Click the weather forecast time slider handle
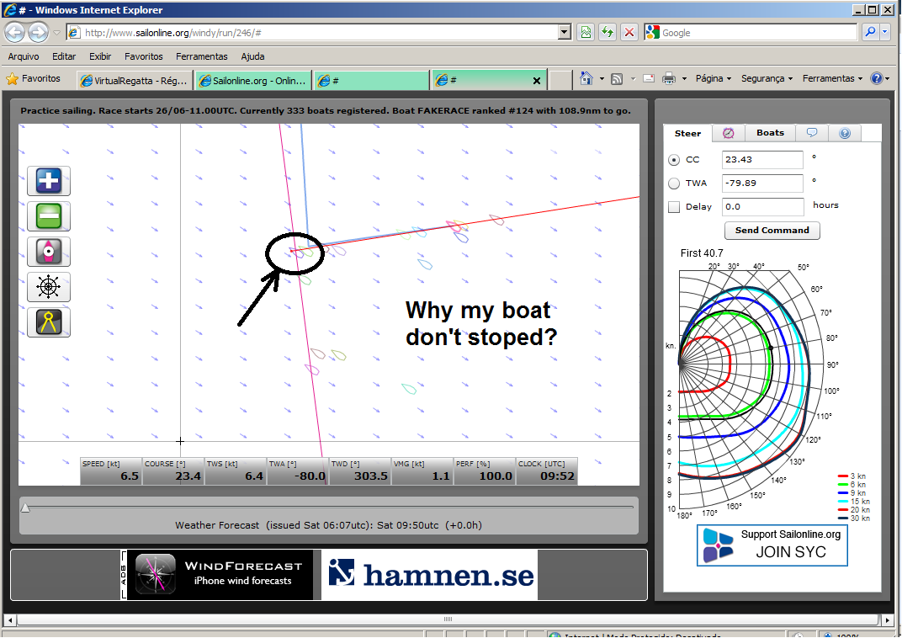 (25, 507)
